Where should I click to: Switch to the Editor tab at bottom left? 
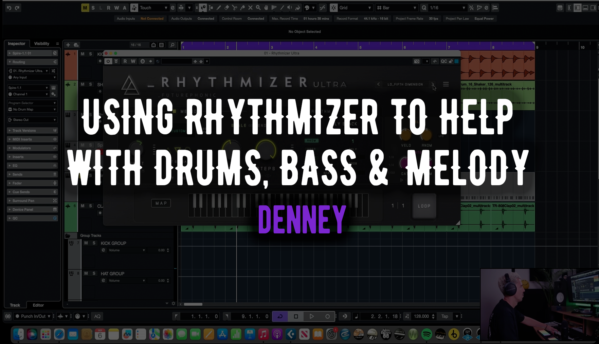(x=38, y=305)
